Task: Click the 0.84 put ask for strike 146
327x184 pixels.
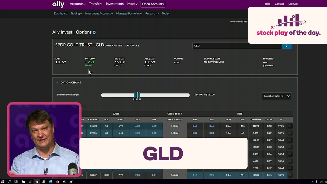Action: 212,133
